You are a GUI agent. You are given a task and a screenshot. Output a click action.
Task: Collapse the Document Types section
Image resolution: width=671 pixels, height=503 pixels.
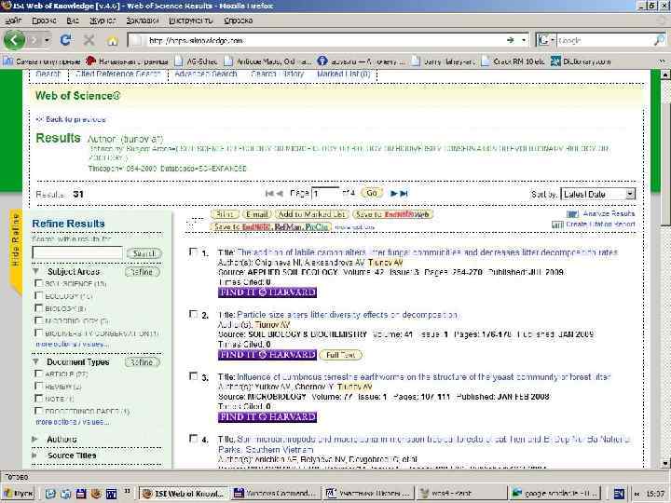[36, 361]
